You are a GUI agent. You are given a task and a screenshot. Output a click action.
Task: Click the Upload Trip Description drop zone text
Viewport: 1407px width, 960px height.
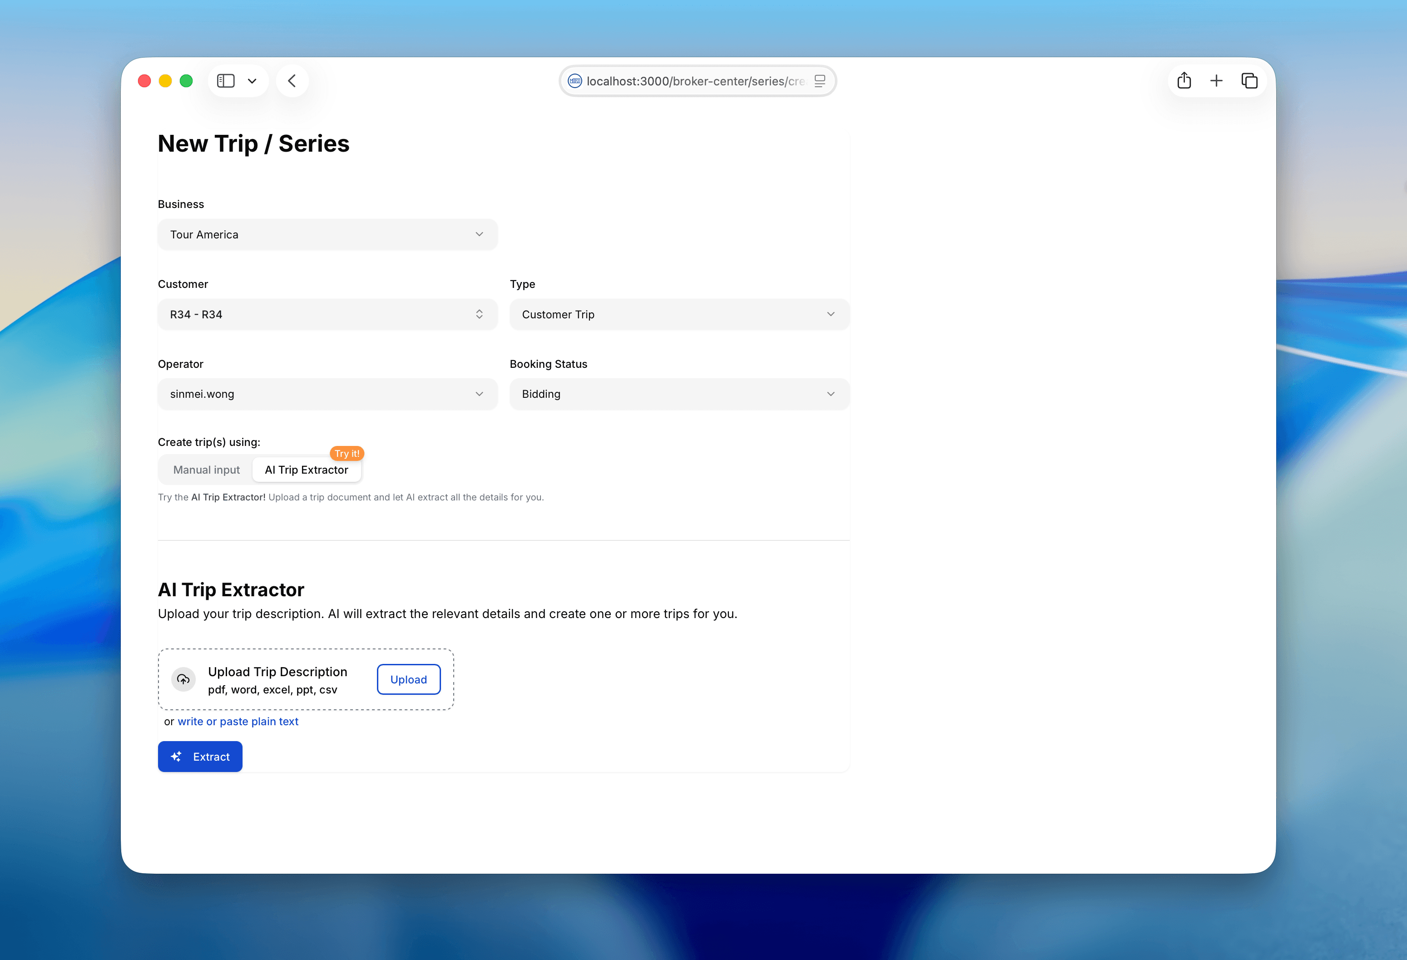277,672
